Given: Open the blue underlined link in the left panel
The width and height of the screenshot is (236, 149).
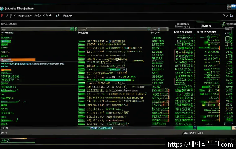Looking at the screenshot, I should 33,64.
